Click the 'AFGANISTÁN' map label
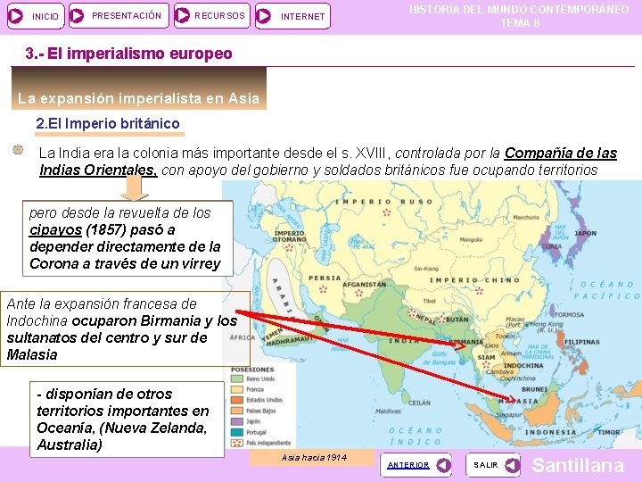The height and width of the screenshot is (482, 642). pyautogui.click(x=365, y=284)
